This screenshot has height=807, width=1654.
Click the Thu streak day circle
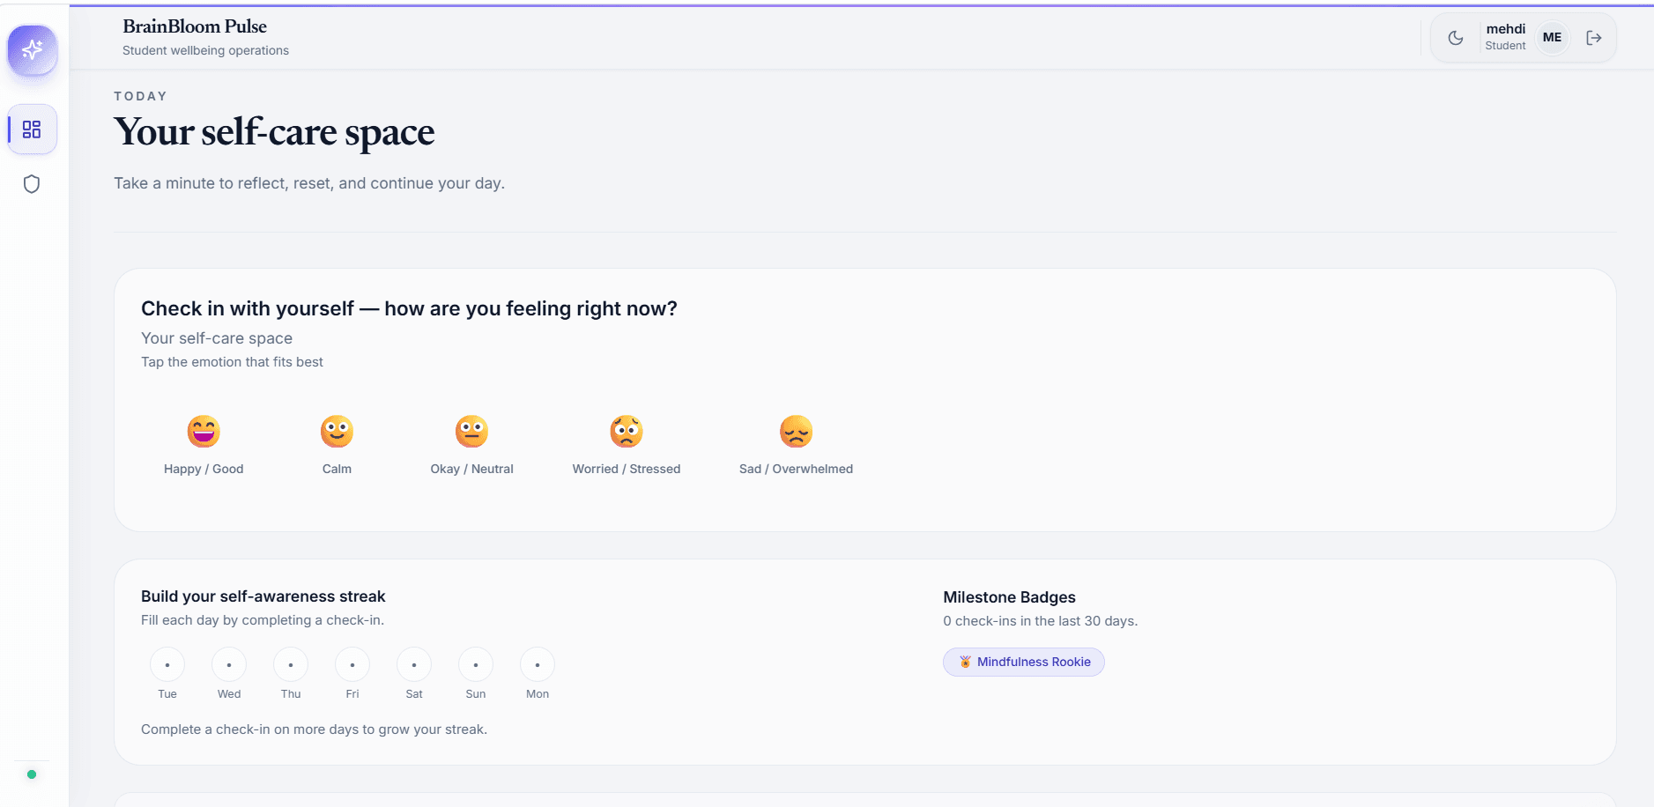(x=291, y=664)
